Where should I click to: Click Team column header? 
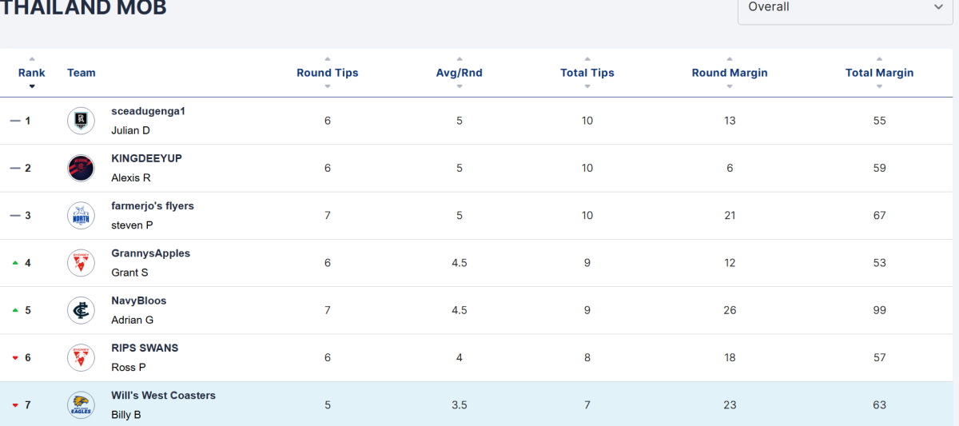[82, 73]
